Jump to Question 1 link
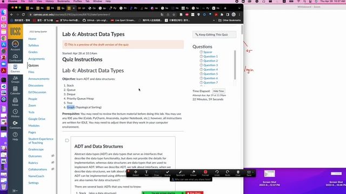 210,56
